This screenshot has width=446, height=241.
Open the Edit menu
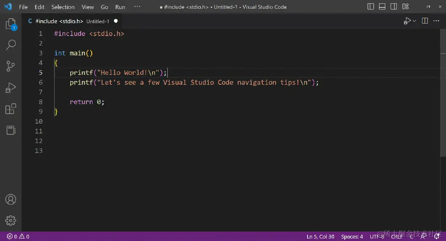pos(40,7)
